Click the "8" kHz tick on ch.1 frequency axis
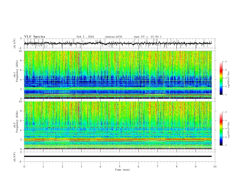Viewport: 242px width, 187px height. point(21,61)
